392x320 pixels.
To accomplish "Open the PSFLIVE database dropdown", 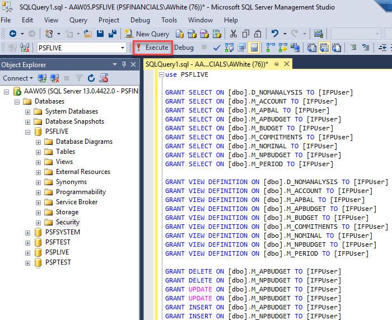I will [x=123, y=48].
